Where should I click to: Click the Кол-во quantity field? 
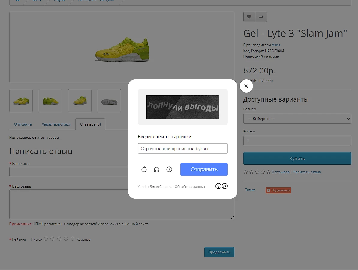297,141
